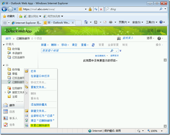Image resolution: width=170 pixels, height=135 pixels.
Task: Click the IE home page icon
Action: (86, 22)
